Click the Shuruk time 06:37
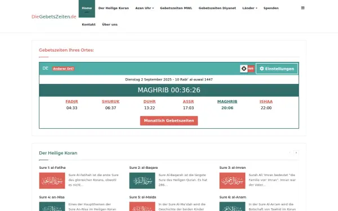The width and height of the screenshot is (338, 211). pos(110,108)
